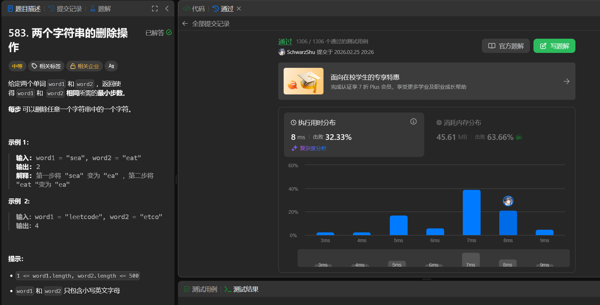Click the 7ms bar in the runtime chart
Viewport: 600px width, 305px height.
(x=472, y=212)
